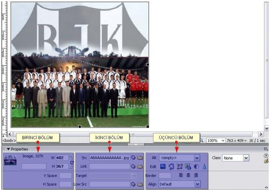Click the Sharpen triangle icon
269x190 pixels.
point(204,166)
